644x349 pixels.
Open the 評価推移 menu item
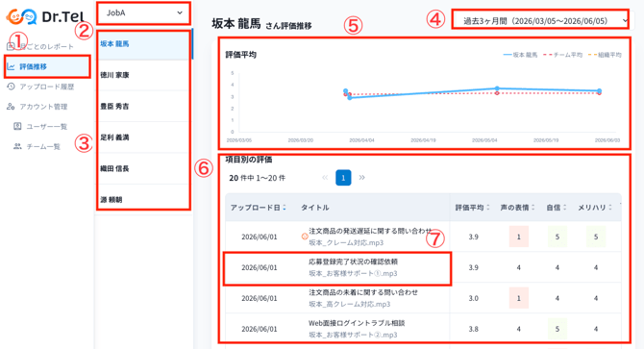47,66
